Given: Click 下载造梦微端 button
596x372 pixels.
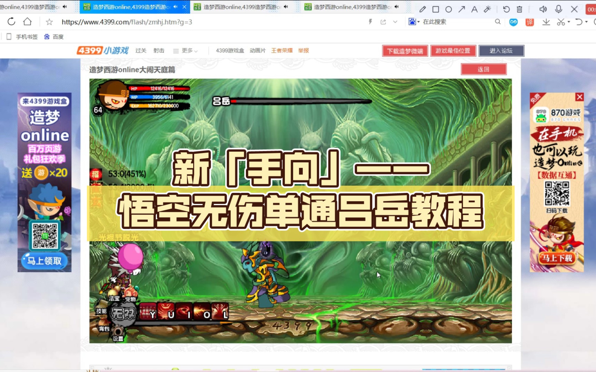Looking at the screenshot, I should pos(405,51).
